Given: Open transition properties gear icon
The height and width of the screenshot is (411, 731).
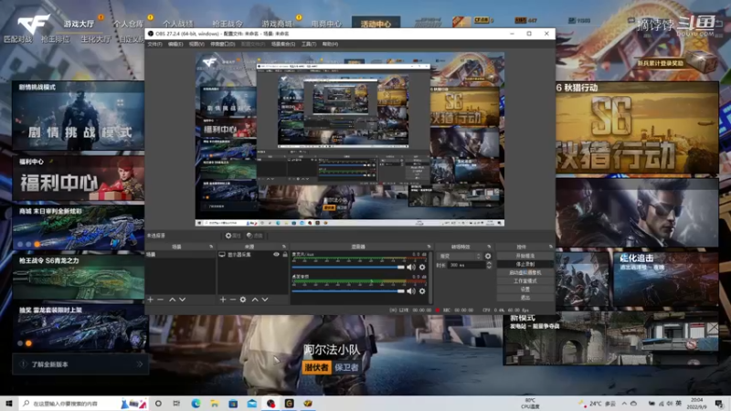Looking at the screenshot, I should (488, 256).
